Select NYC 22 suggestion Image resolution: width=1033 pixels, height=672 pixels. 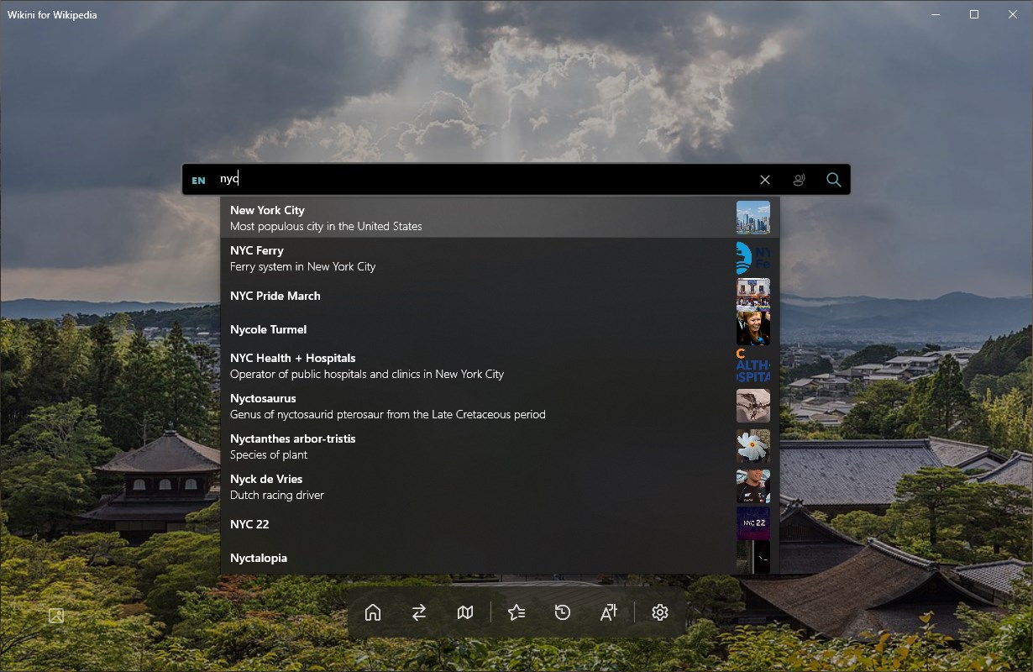pyautogui.click(x=500, y=523)
